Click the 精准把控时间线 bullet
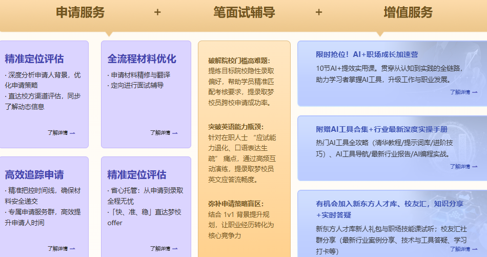Viewport: 487px width, 257px height. tap(43, 196)
